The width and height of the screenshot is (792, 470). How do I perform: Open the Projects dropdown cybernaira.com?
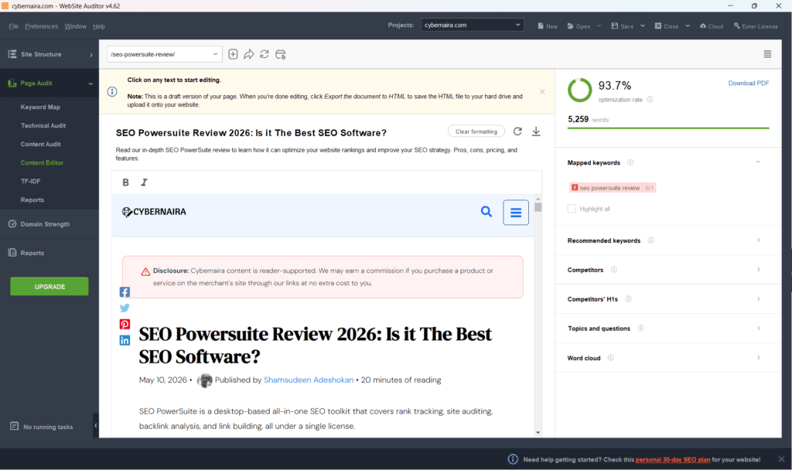(473, 25)
